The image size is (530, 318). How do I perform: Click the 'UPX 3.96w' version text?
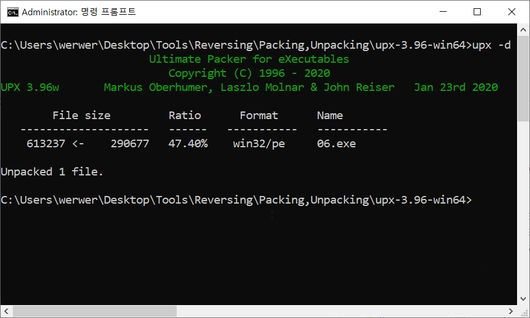click(x=30, y=87)
